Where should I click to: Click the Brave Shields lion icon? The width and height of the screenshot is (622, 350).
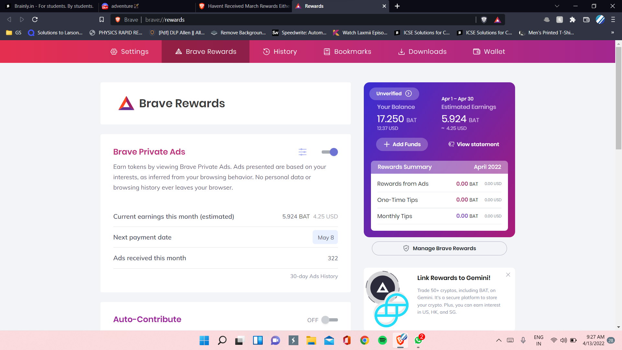(484, 20)
